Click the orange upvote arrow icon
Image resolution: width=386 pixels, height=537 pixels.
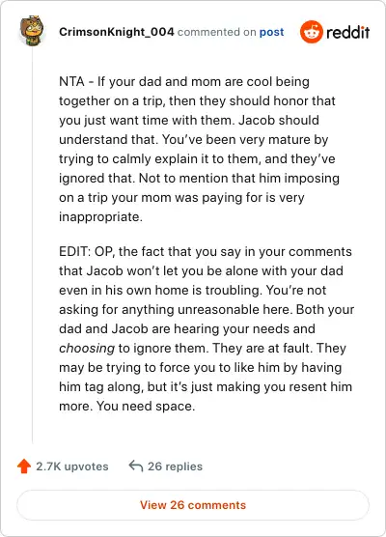point(24,466)
